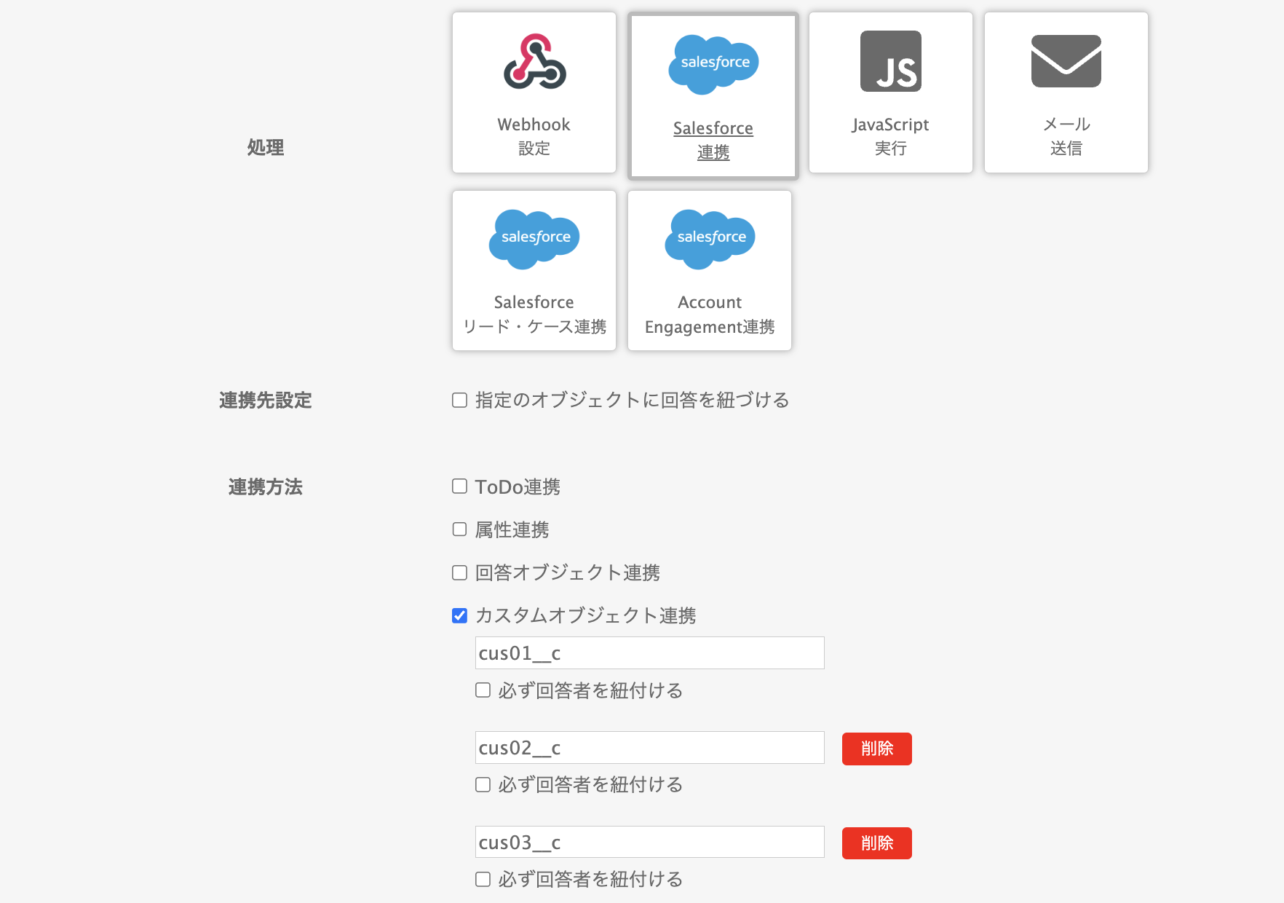Uncheck カスタムオブジェクト連携 checkbox
The width and height of the screenshot is (1284, 903).
pyautogui.click(x=459, y=615)
